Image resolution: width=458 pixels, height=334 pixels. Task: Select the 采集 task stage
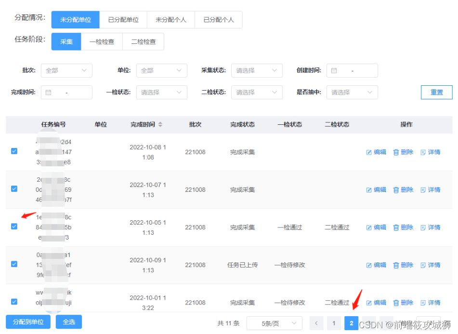tap(66, 42)
